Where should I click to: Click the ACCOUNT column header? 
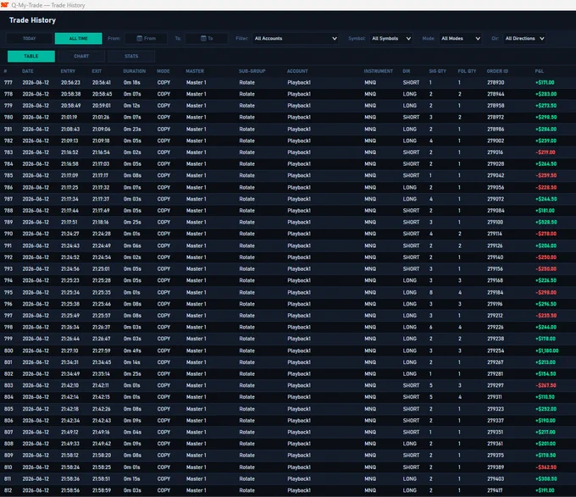[x=297, y=71]
